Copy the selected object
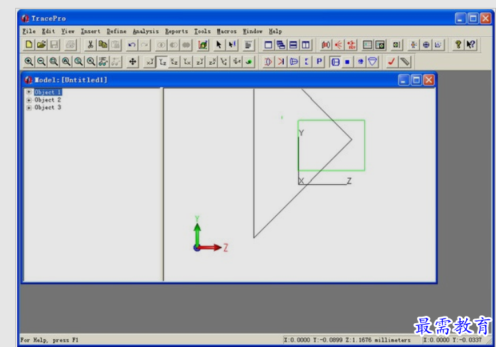 pos(103,45)
